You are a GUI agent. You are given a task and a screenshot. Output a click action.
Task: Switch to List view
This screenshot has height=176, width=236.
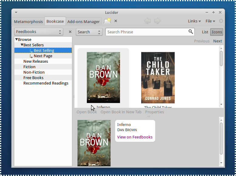[x=205, y=32]
